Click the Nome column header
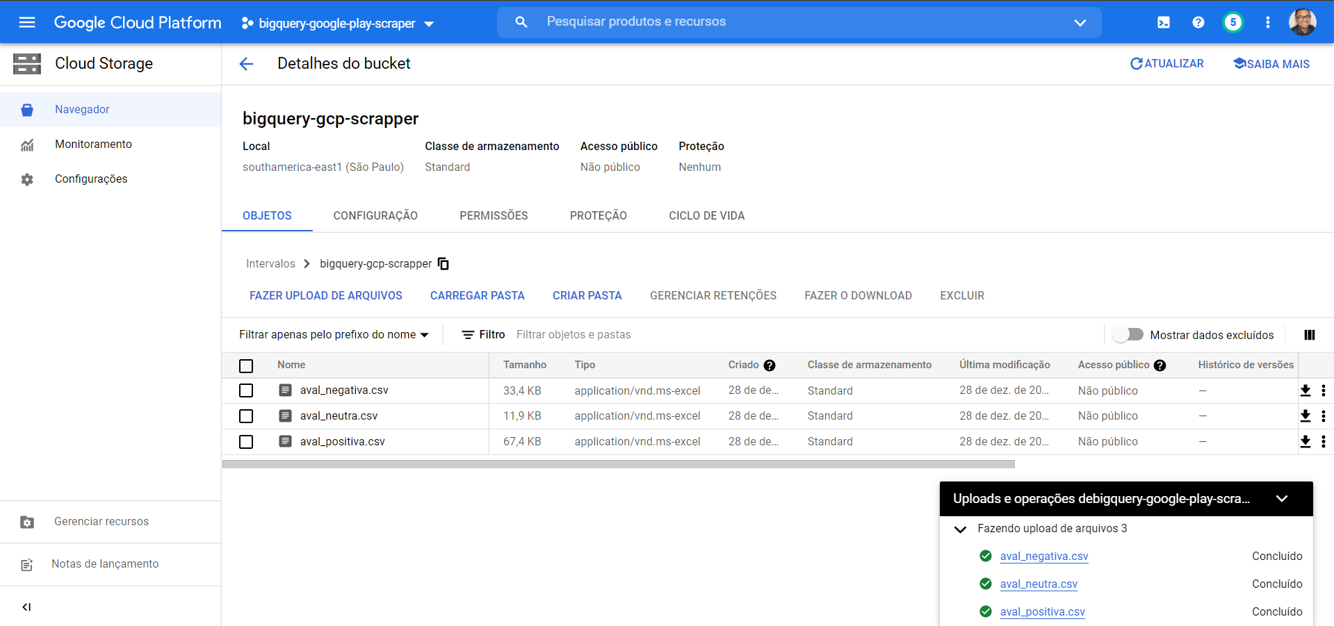1334x626 pixels. click(291, 365)
